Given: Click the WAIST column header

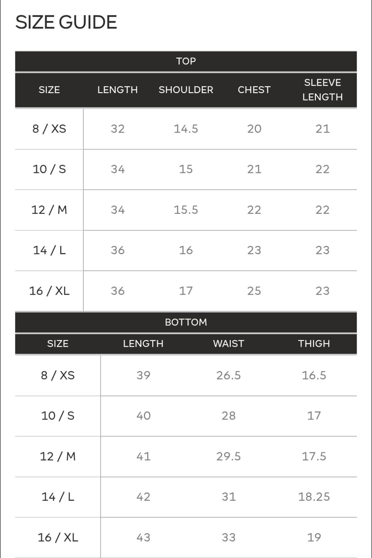Looking at the screenshot, I should click(228, 344).
